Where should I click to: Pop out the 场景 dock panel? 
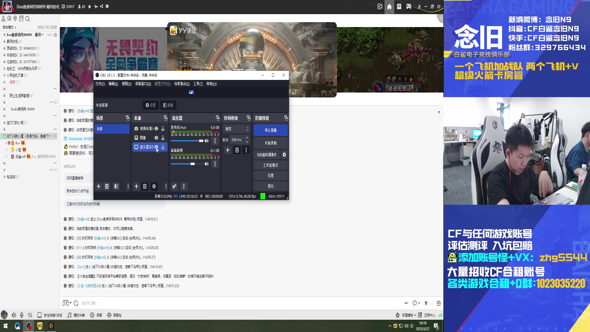click(x=128, y=118)
